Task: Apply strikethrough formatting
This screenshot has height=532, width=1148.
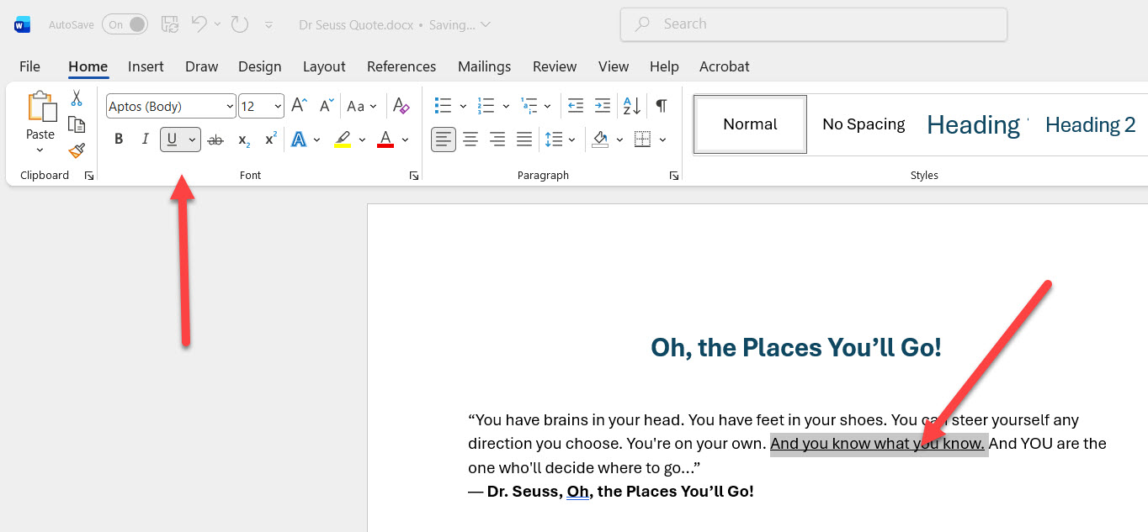Action: click(215, 140)
